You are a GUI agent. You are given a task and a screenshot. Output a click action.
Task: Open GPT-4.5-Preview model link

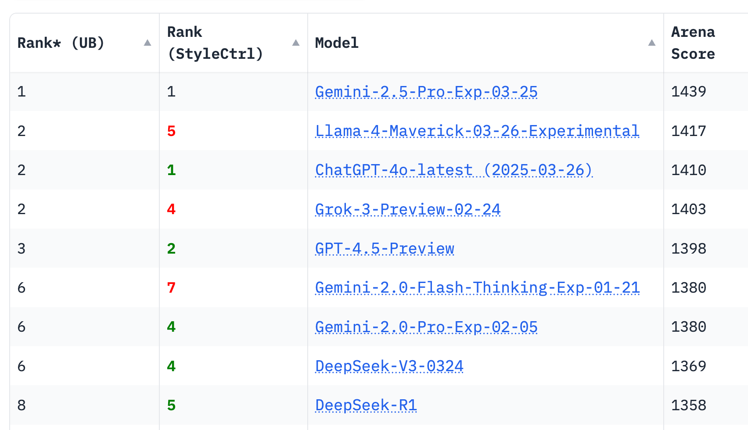point(385,248)
